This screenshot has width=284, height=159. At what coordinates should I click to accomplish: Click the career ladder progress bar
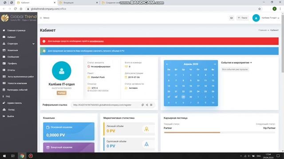coord(220,132)
